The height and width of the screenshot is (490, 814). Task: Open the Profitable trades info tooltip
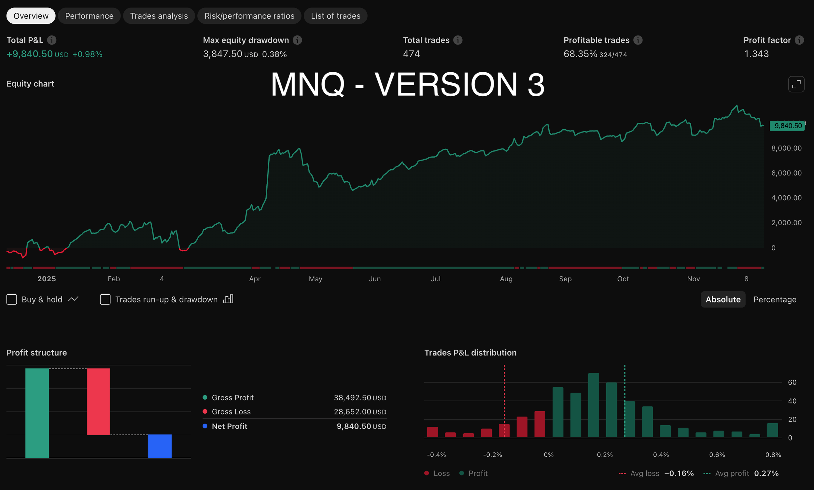click(x=638, y=40)
